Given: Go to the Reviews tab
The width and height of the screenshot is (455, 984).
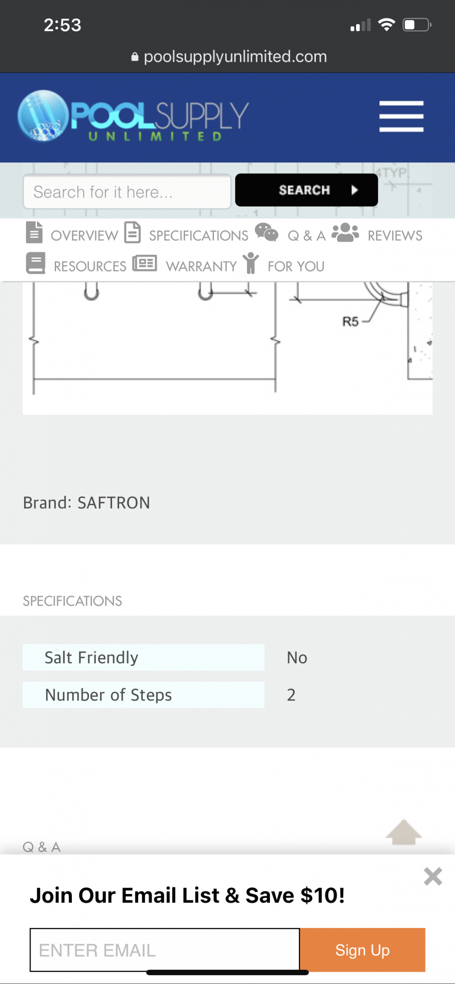Looking at the screenshot, I should (395, 236).
